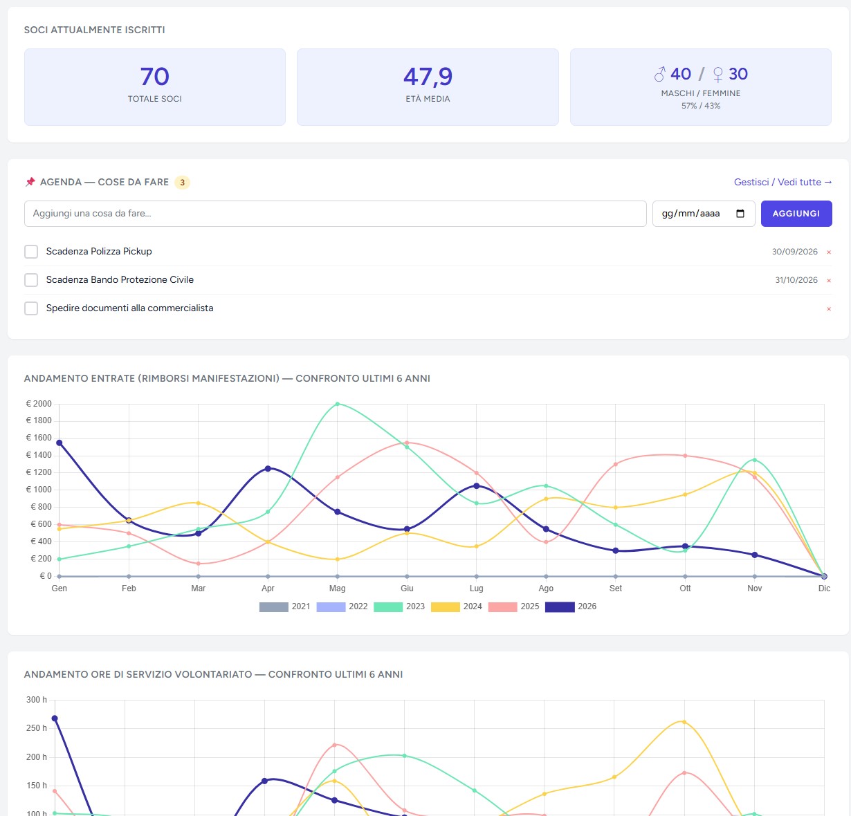Image resolution: width=851 pixels, height=816 pixels.
Task: Click the 2026 Gen data point at € 1550
Action: point(60,443)
